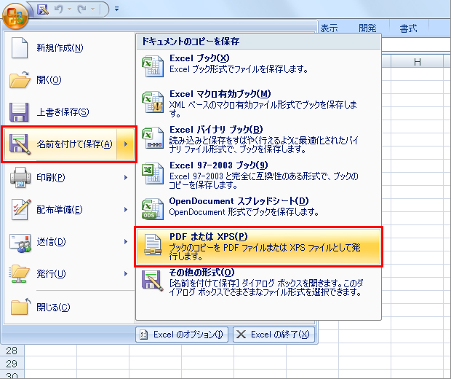Viewport: 451px width, 379px height.
Task: Choose Excel 97-2003 ブック(9) format
Action: pos(258,175)
